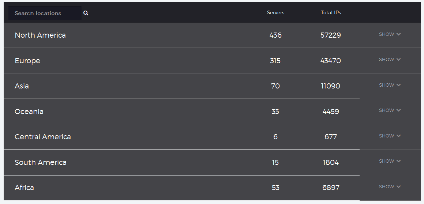Image resolution: width=424 pixels, height=204 pixels.
Task: Focus the Search locations input field
Action: point(45,13)
